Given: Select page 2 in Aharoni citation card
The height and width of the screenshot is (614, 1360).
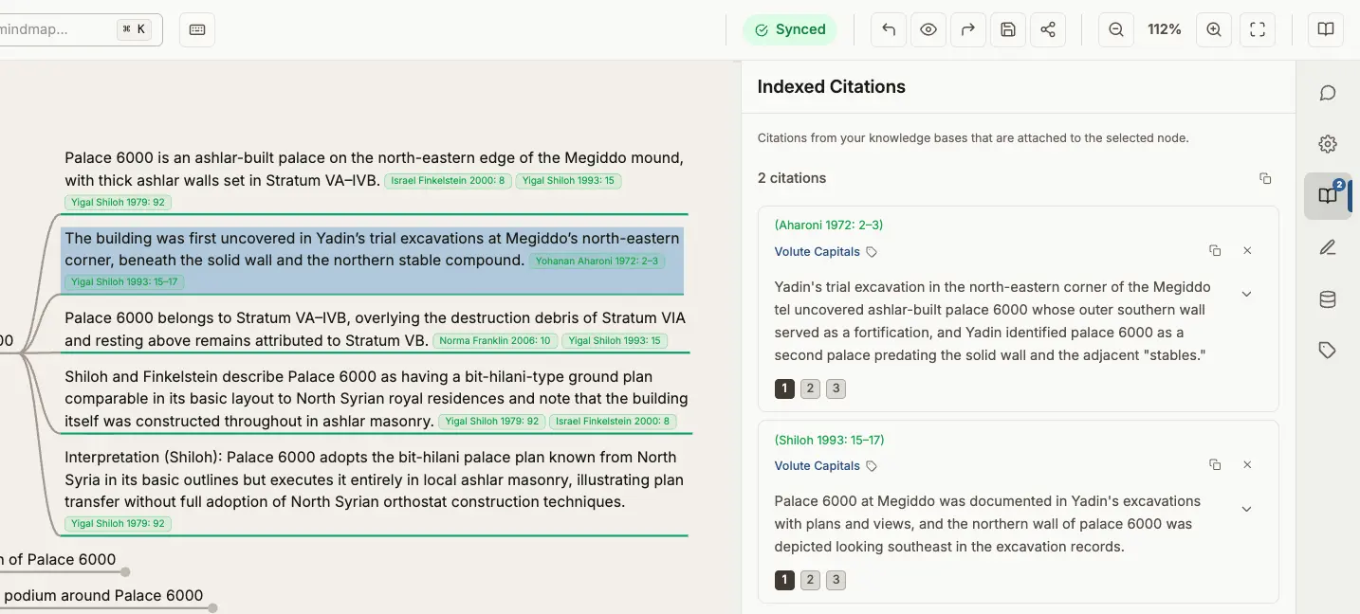Looking at the screenshot, I should 810,388.
